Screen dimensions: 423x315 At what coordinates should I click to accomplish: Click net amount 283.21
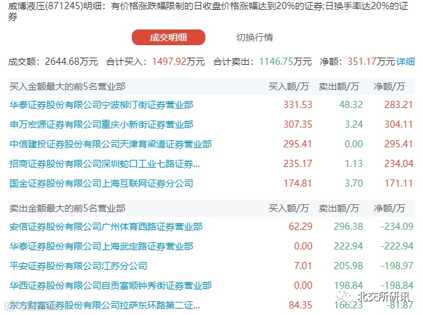coord(399,105)
